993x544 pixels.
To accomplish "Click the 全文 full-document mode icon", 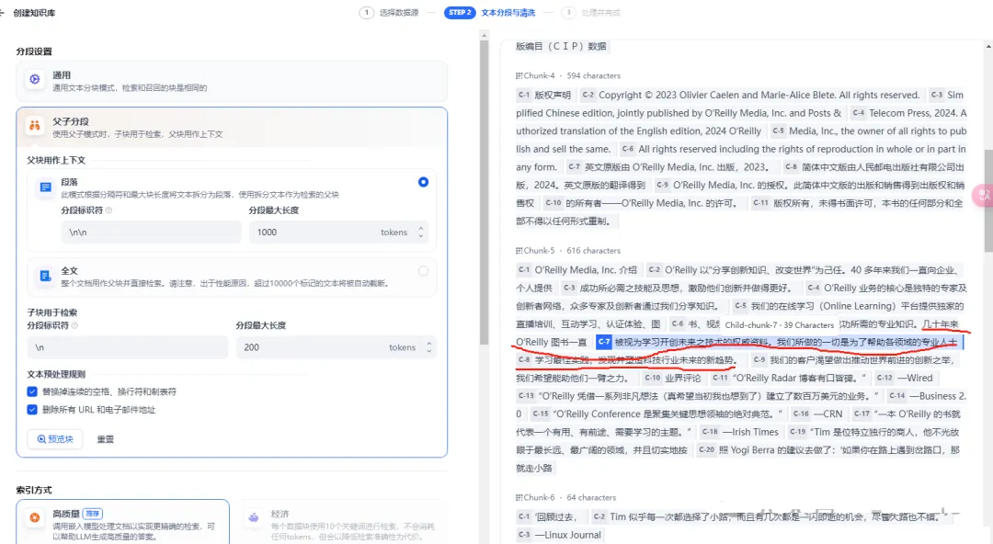I will [45, 276].
